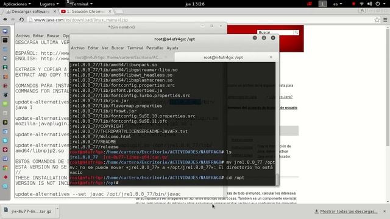Image resolution: width=390 pixels, height=219 pixels.
Task: Open the Buscar menu in the text editor window
Action: point(53,36)
